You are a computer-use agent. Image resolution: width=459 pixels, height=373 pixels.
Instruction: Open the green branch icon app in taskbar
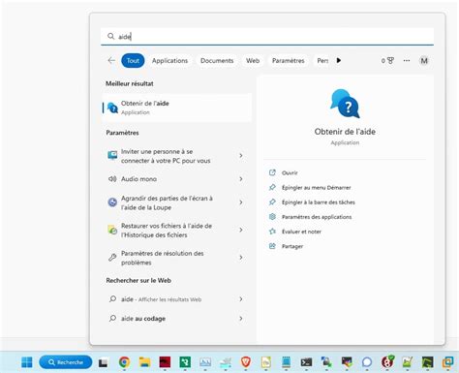point(185,362)
